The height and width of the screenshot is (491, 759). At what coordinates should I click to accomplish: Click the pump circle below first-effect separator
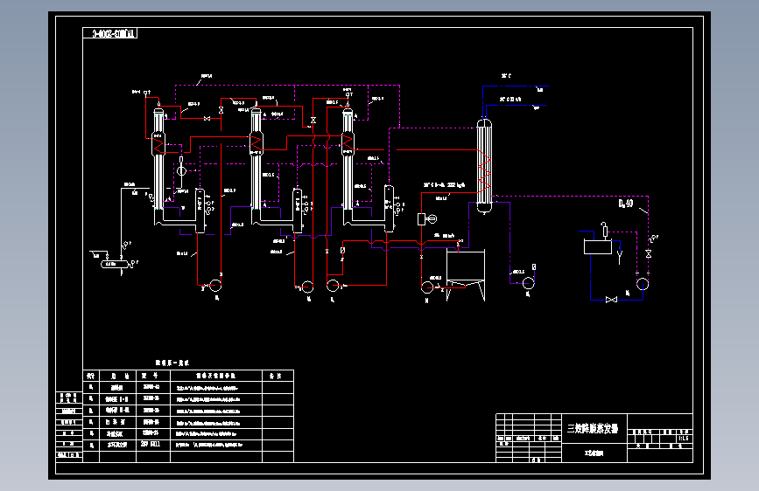(215, 286)
